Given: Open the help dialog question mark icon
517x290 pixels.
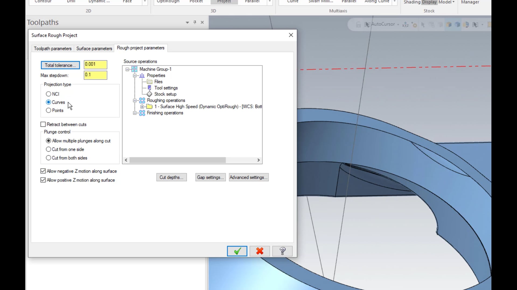Looking at the screenshot, I should coord(282,251).
